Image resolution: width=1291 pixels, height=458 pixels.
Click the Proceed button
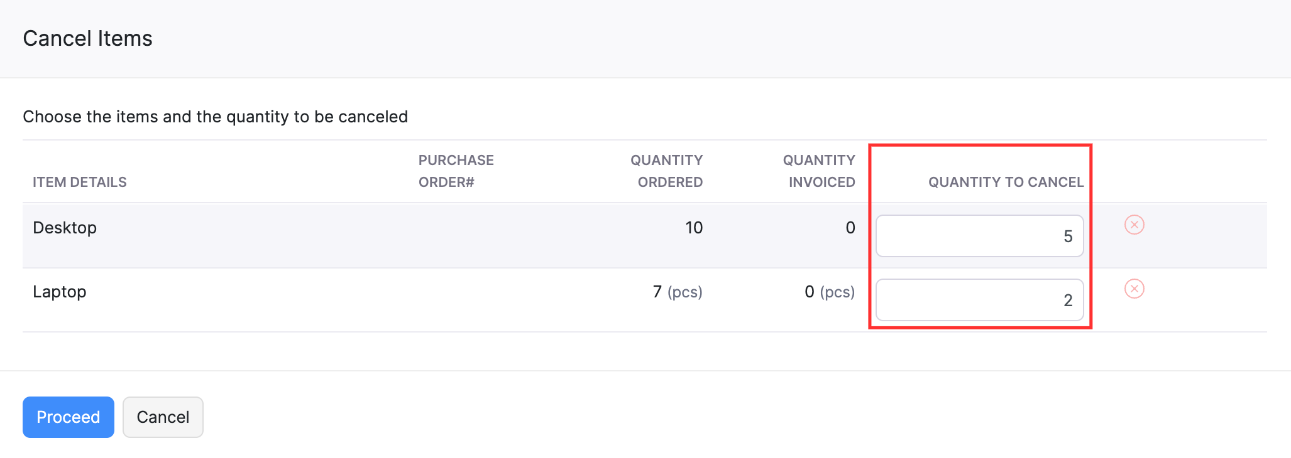click(68, 417)
